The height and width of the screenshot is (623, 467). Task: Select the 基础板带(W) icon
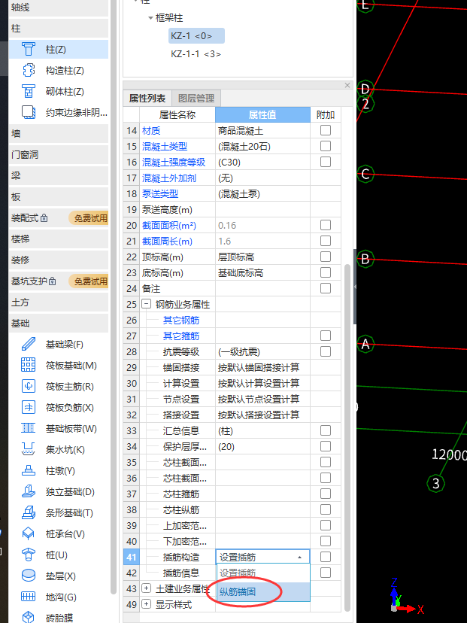click(x=28, y=428)
